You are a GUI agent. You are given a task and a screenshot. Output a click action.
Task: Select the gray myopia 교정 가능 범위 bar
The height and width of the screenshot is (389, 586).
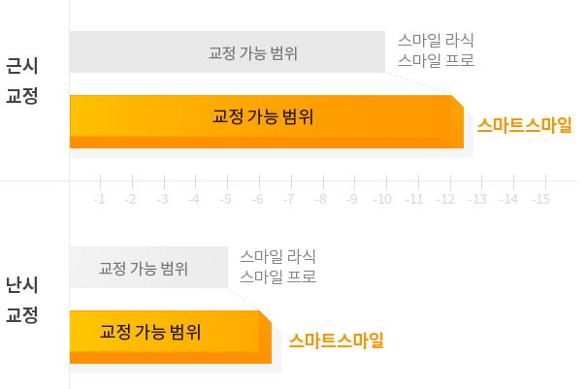coord(227,52)
